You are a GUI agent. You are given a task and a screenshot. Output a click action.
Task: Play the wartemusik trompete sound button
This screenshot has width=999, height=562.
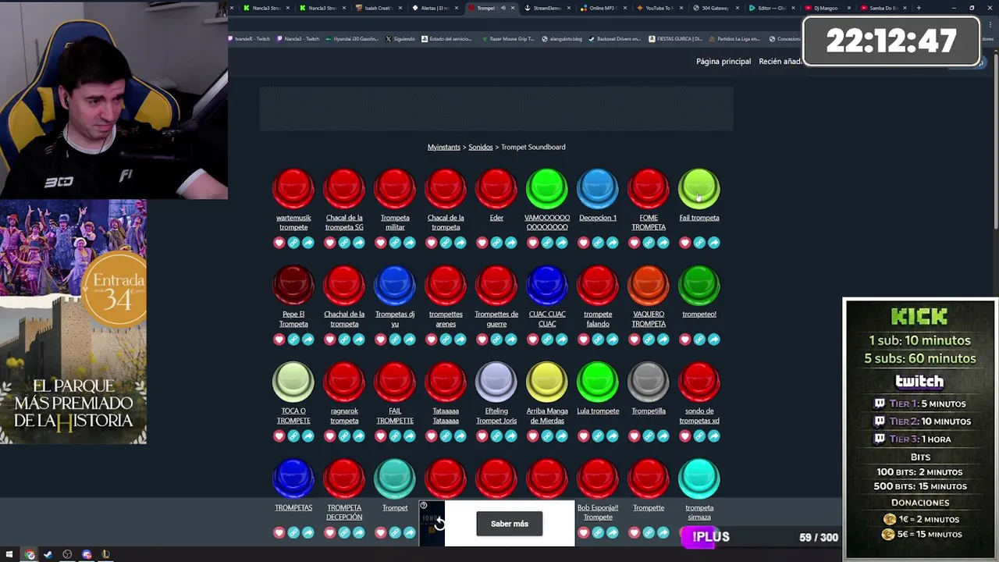pos(293,188)
